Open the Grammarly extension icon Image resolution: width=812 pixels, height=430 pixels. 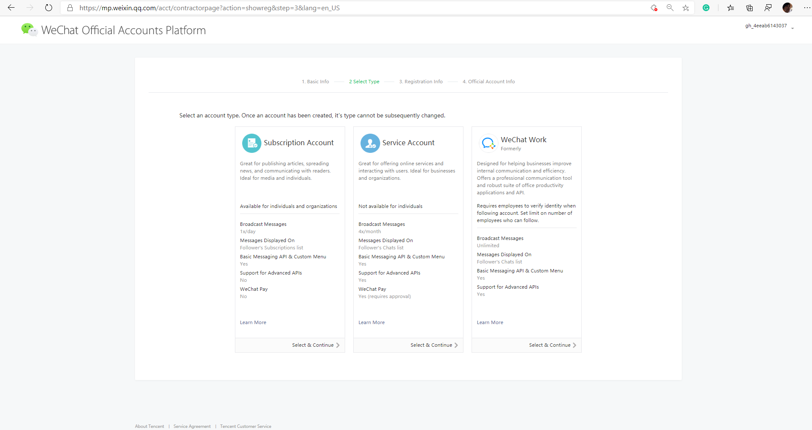point(706,8)
